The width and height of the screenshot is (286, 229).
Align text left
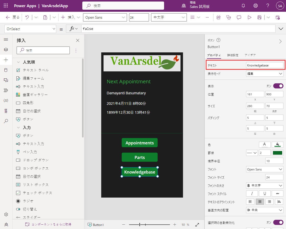(250, 201)
